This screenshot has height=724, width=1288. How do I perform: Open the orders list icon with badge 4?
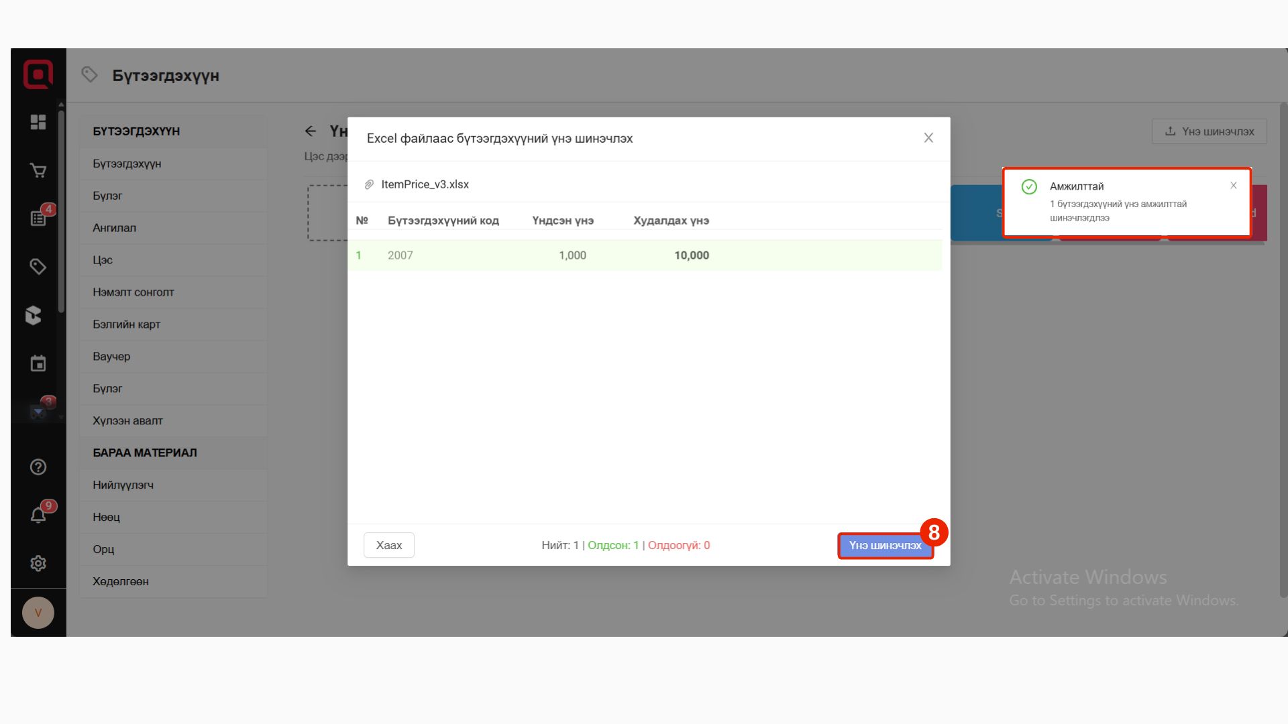[38, 219]
